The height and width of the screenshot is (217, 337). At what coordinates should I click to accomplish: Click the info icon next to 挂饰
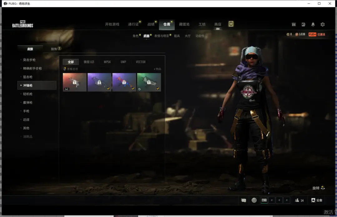[x=59, y=49]
